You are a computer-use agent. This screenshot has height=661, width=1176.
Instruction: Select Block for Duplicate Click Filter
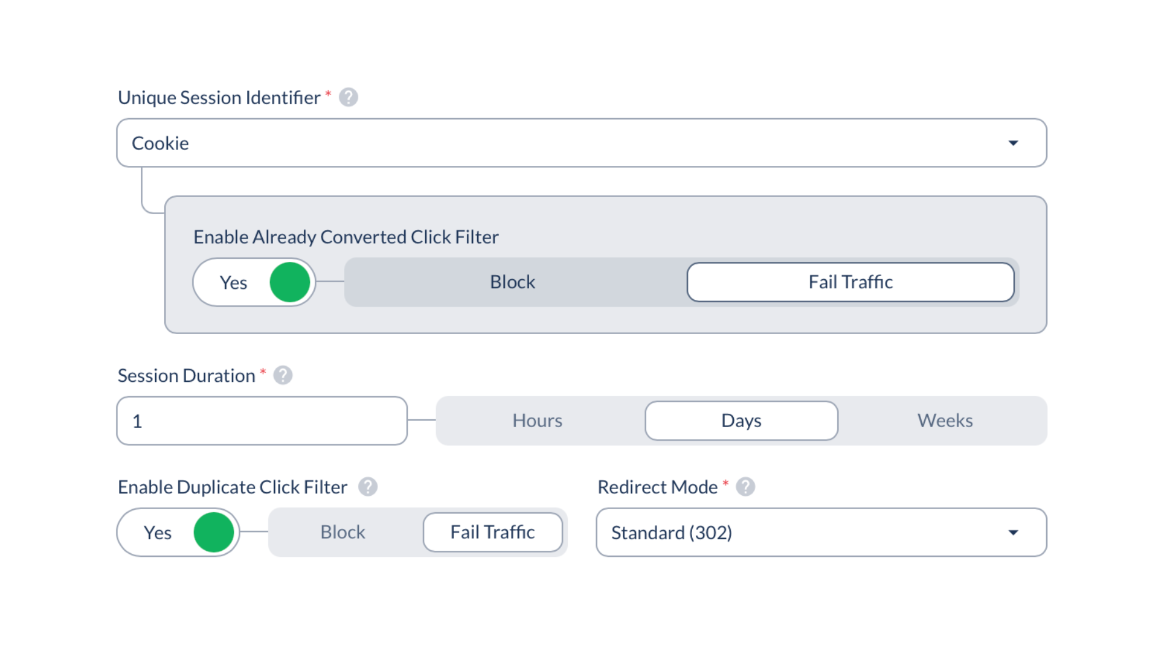[x=343, y=532]
